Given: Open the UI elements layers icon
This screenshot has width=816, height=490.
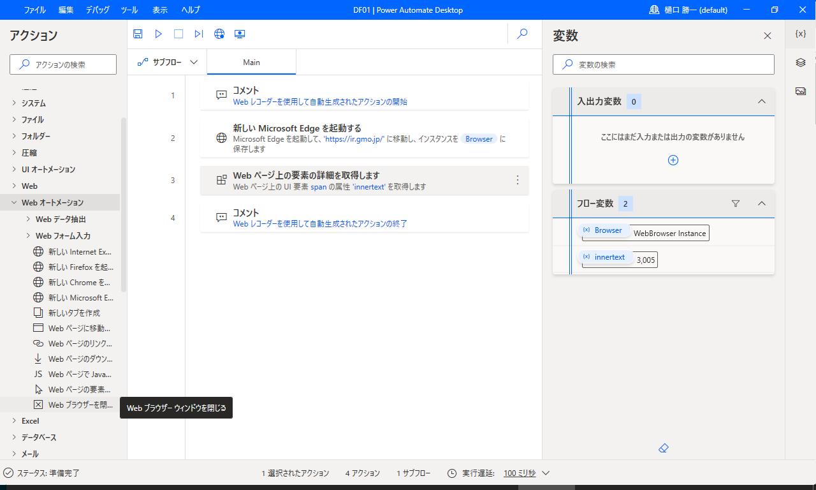Looking at the screenshot, I should (801, 63).
